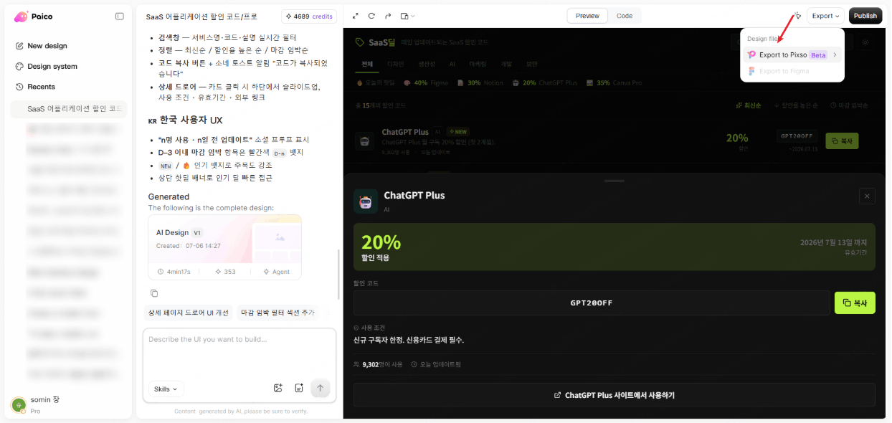Screen dimensions: 892x423
Task: Select the AI category tab
Action: [x=452, y=64]
